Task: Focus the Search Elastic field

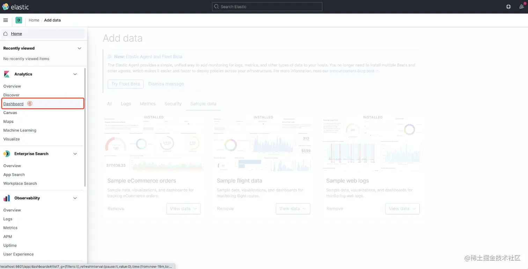Action: 267,7
